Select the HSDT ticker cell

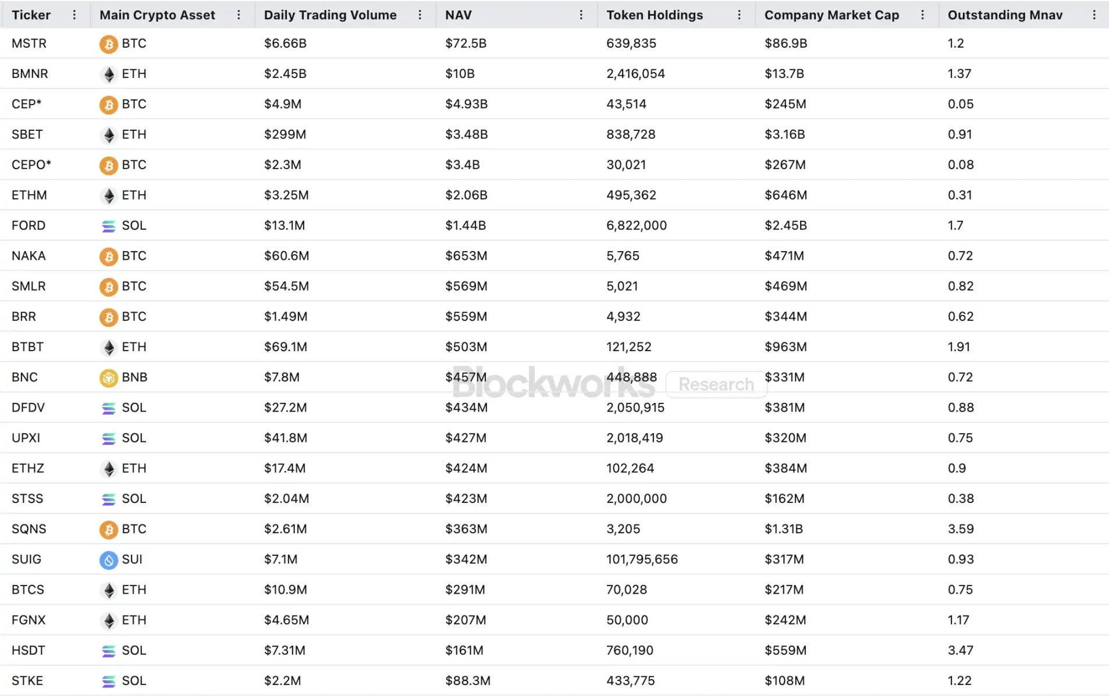coord(29,650)
